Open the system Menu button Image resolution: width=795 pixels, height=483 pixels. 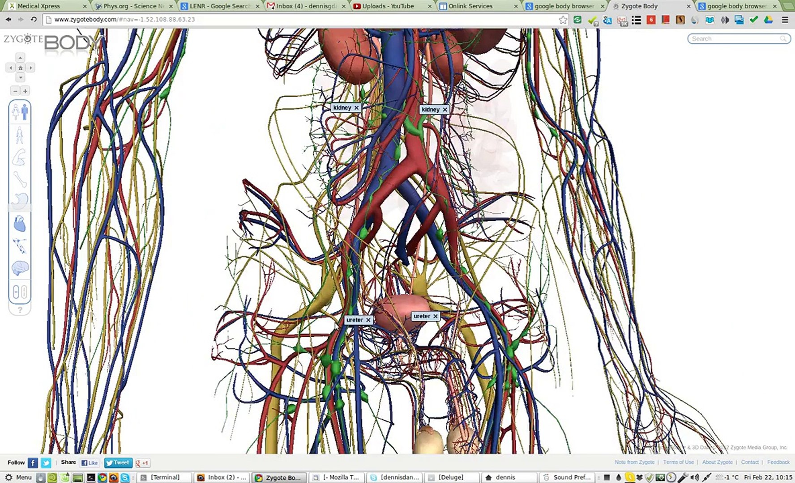(18, 478)
